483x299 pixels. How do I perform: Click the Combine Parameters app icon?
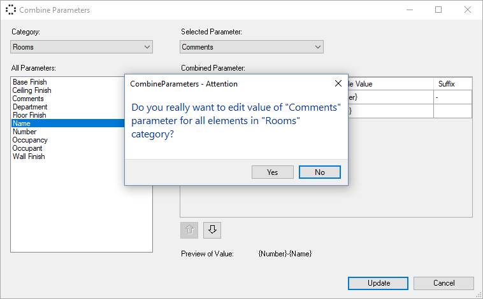(11, 10)
